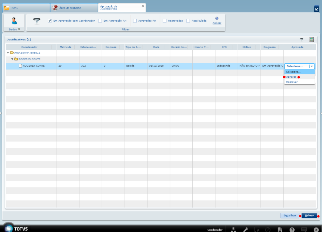Click the TOTVS logo
322x232 pixels.
[x=17, y=228]
